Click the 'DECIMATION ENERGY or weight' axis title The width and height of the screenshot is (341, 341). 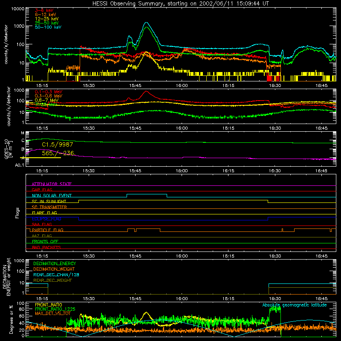[x=6, y=277]
